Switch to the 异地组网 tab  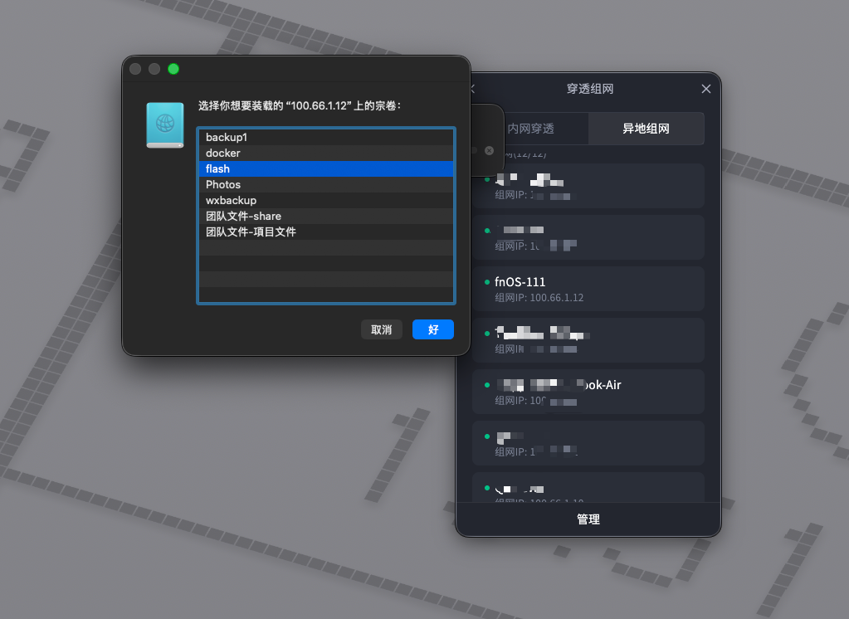point(646,129)
